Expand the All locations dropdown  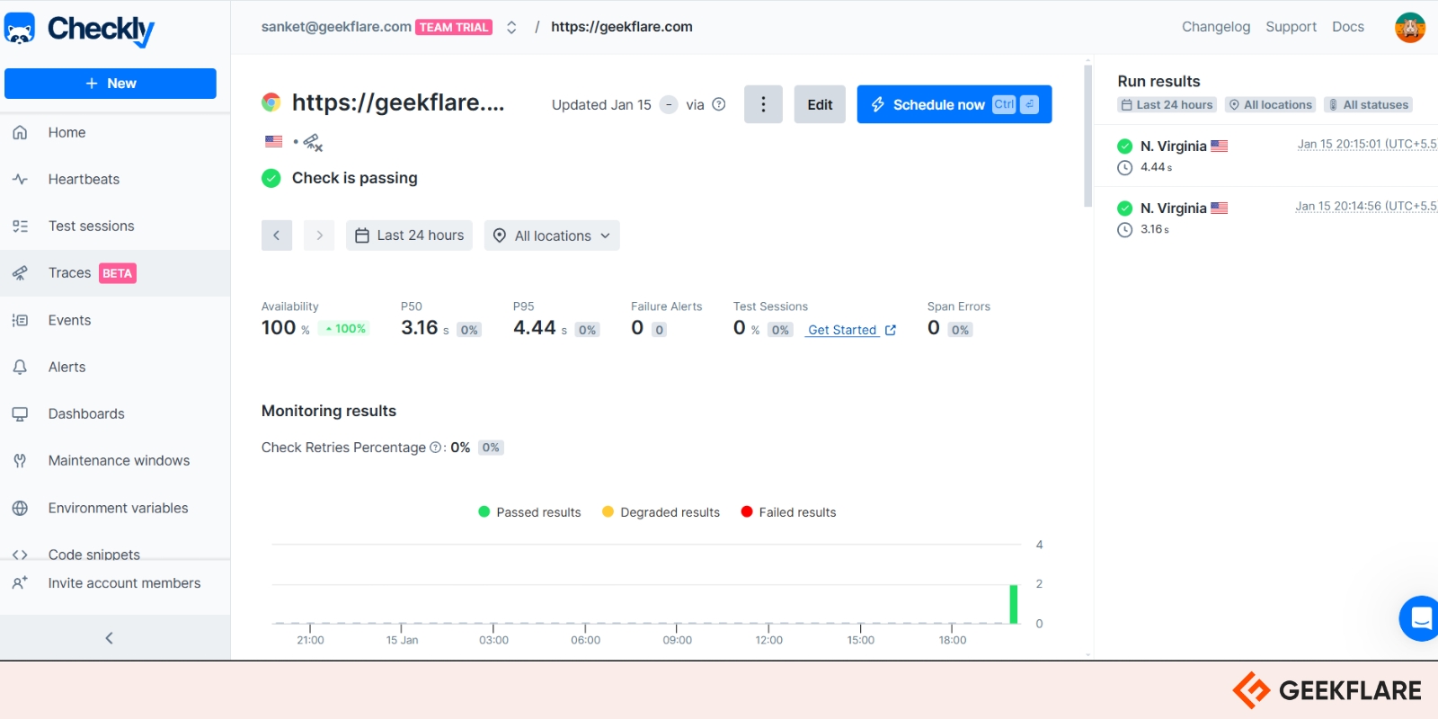(x=552, y=235)
